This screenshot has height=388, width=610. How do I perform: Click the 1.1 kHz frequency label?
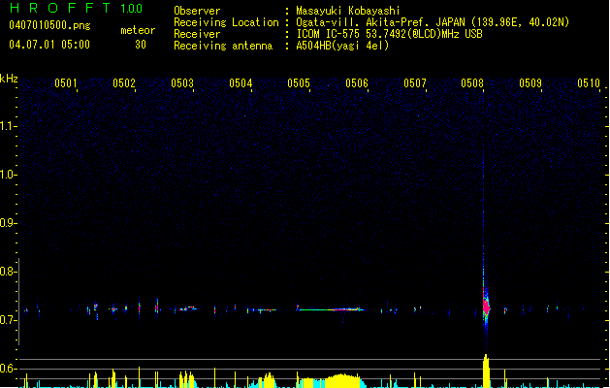(8, 126)
